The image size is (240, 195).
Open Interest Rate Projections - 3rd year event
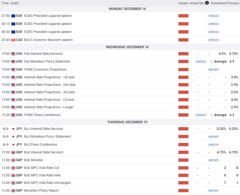coord(50,92)
